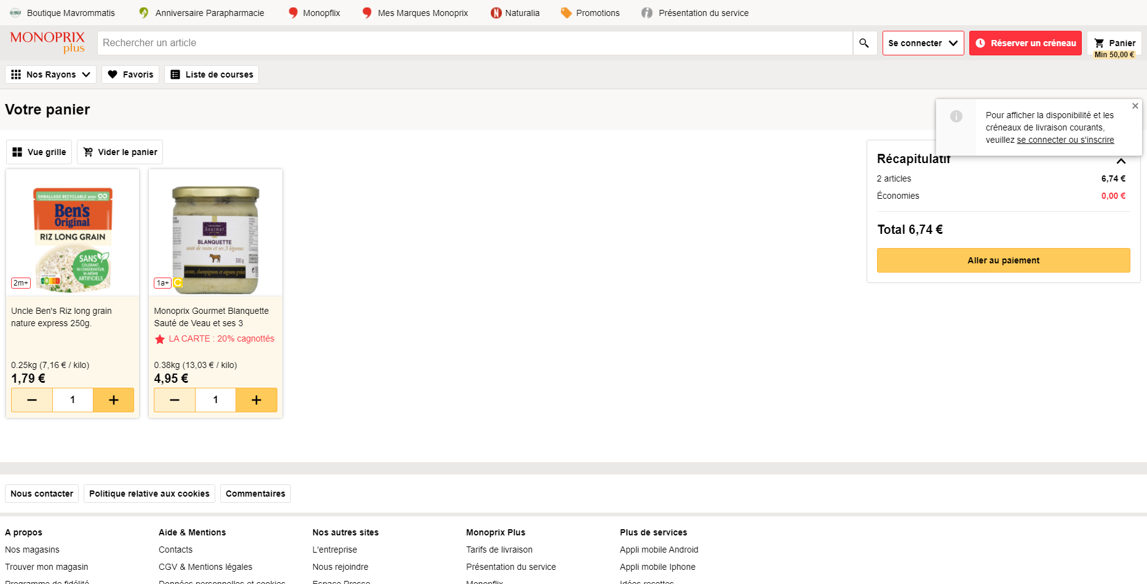
Task: Open footer Présentation du service link
Action: tap(511, 567)
